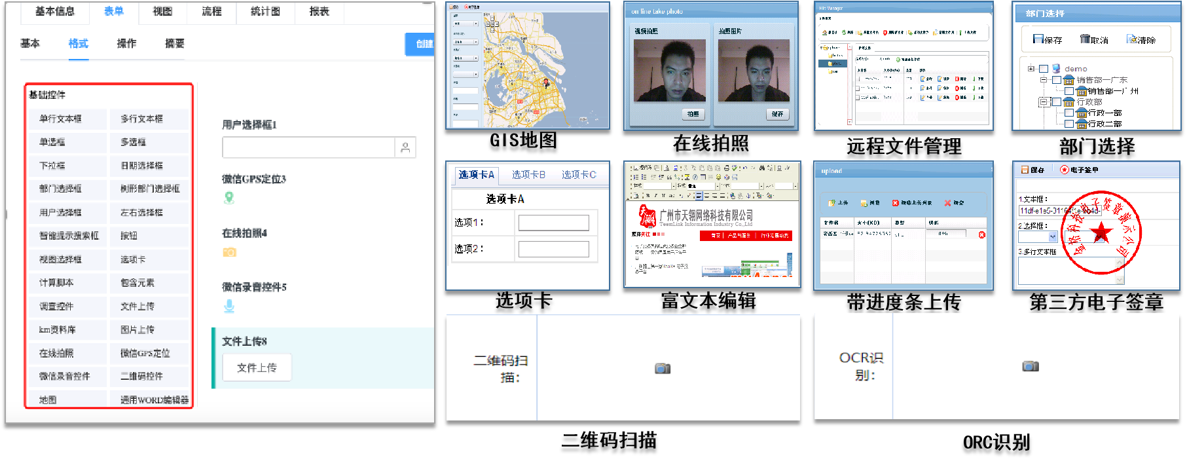Check the demo root node checkbox

tap(1044, 69)
